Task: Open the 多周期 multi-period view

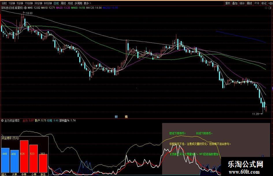Action: point(78,3)
